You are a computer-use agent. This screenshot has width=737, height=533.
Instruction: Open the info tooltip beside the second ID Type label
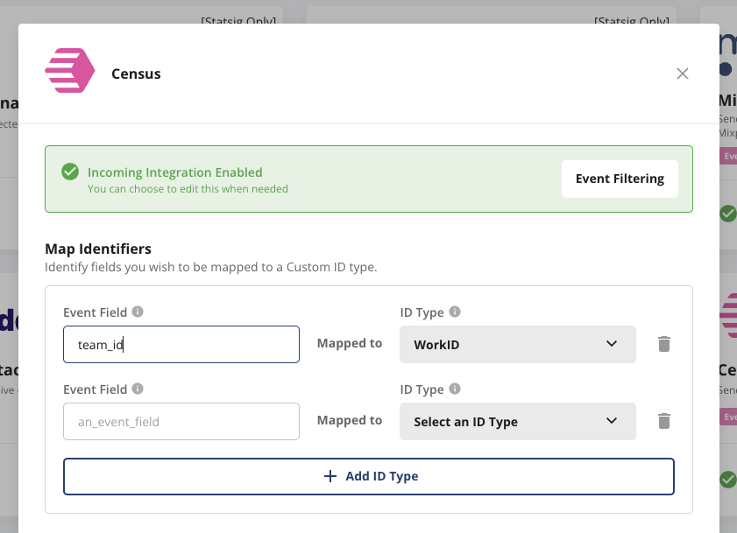coord(455,389)
